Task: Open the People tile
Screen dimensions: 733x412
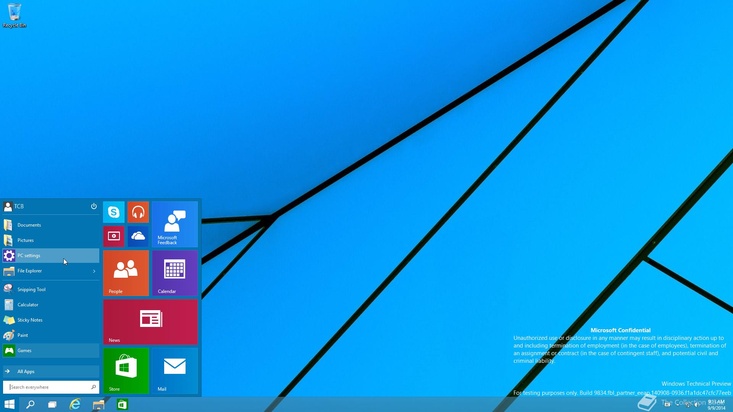Action: (x=126, y=273)
